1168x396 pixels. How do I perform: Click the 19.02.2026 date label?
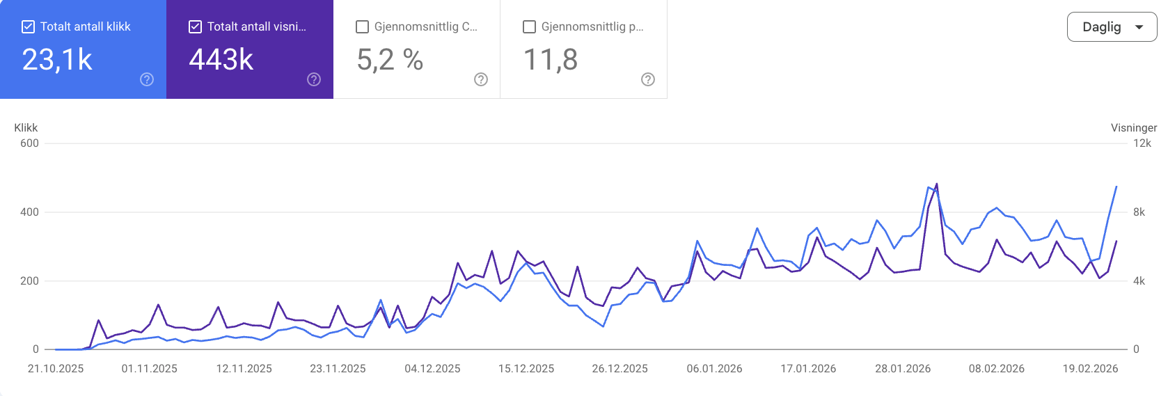click(x=1090, y=369)
